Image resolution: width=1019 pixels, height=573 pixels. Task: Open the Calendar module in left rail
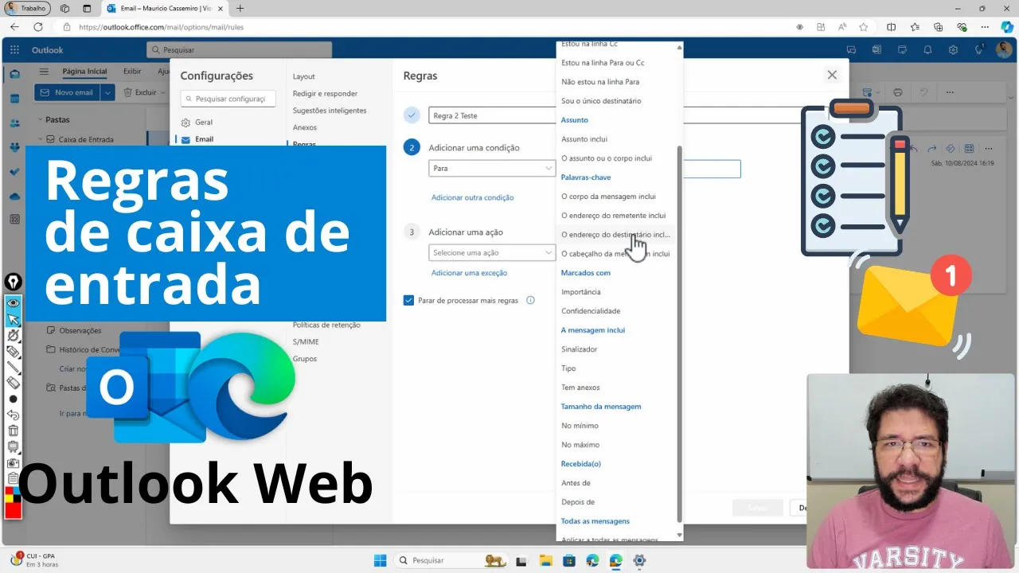[x=14, y=99]
